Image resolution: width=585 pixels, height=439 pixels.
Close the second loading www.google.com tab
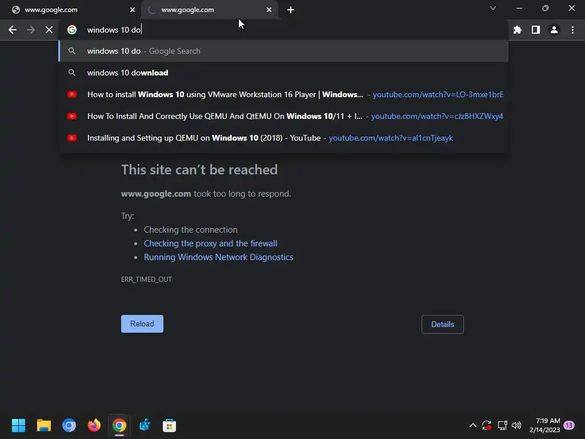269,10
